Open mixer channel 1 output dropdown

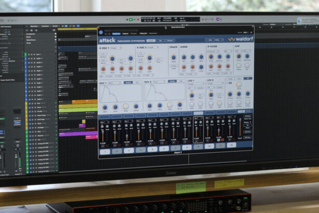[x=105, y=122]
